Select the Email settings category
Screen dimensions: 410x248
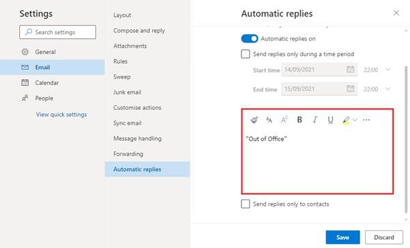(53, 68)
